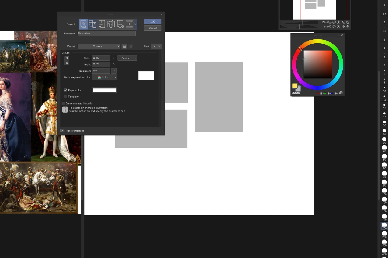Enable the Template checkbox
This screenshot has width=388, height=258.
point(65,96)
